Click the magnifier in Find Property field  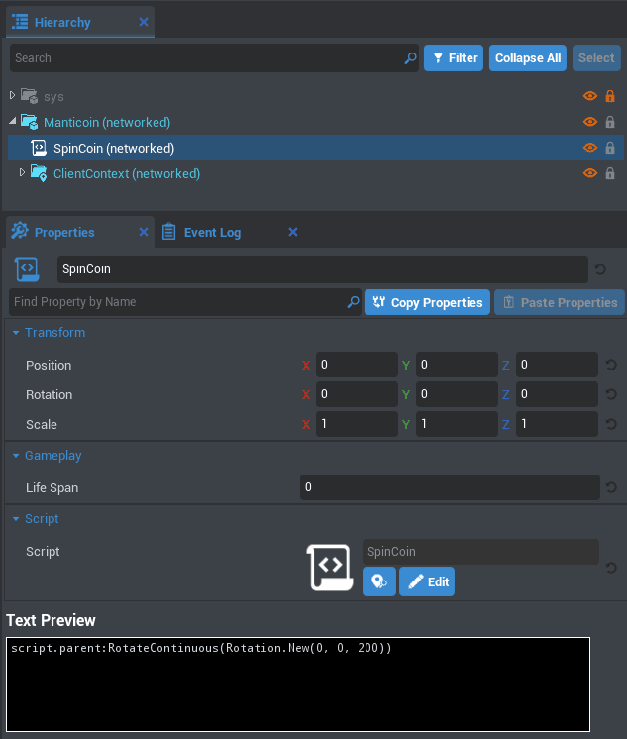click(x=353, y=302)
